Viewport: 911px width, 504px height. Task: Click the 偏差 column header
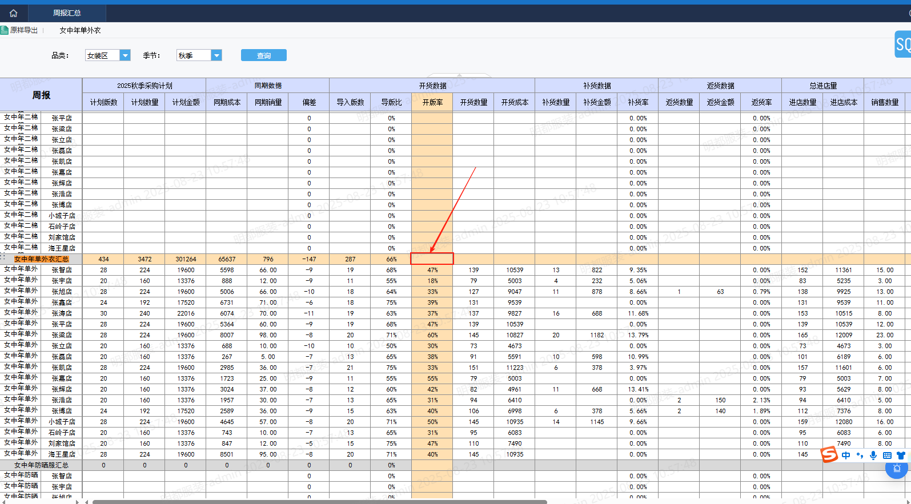click(309, 102)
